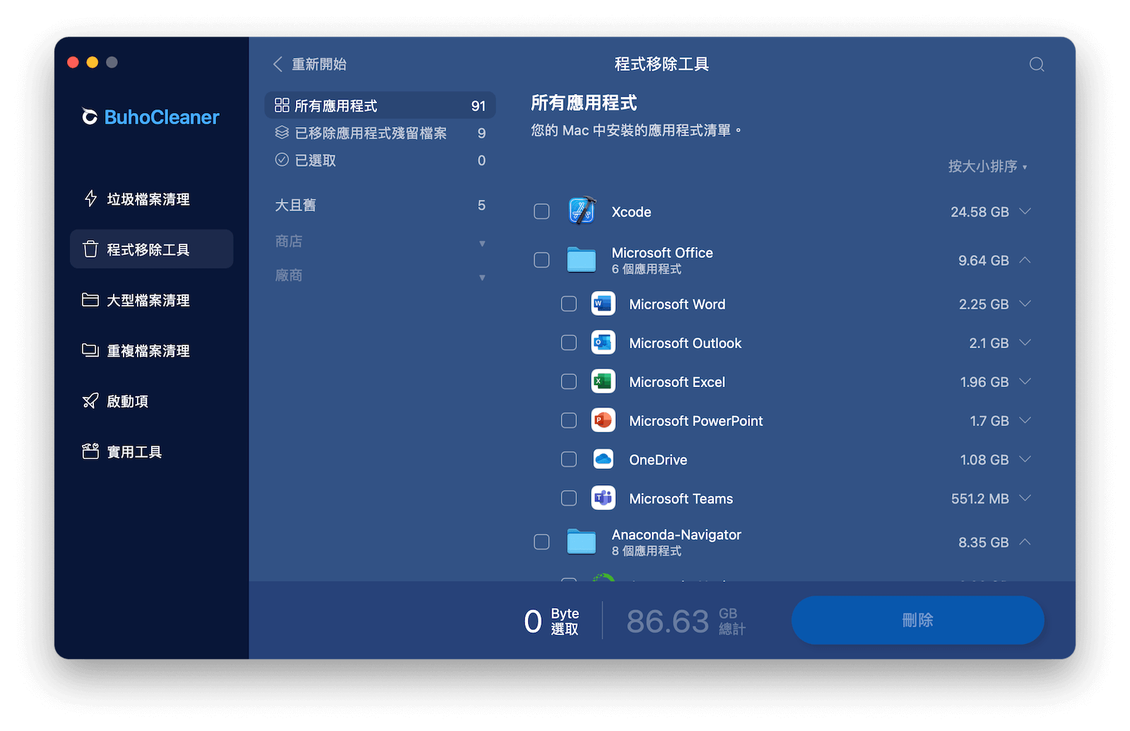Viewport: 1130px width, 731px height.
Task: Click the OneDrive cloud app icon
Action: (603, 459)
